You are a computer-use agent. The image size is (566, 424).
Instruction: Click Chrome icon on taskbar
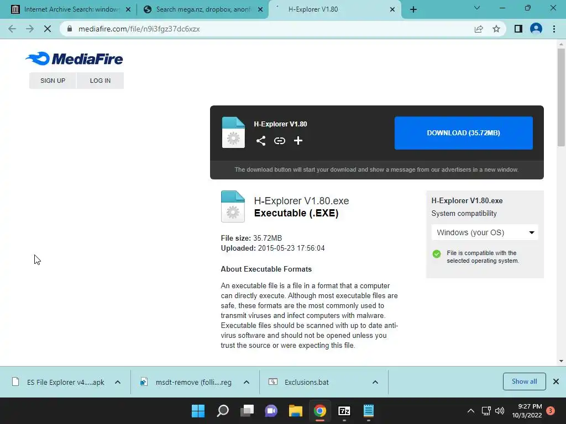pyautogui.click(x=320, y=411)
